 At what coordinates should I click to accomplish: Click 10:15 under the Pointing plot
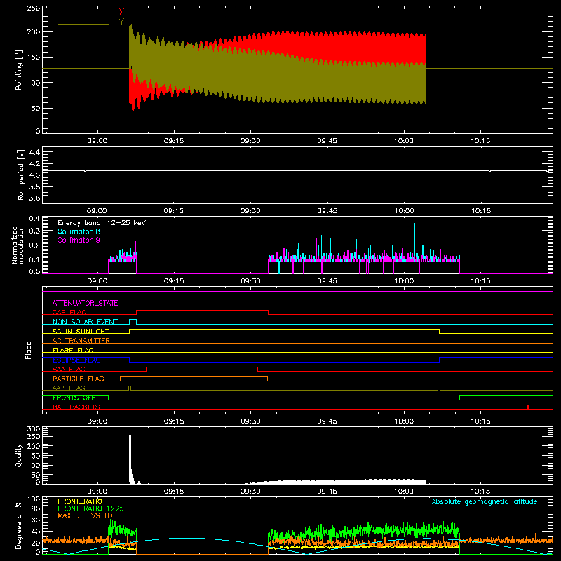coord(480,141)
